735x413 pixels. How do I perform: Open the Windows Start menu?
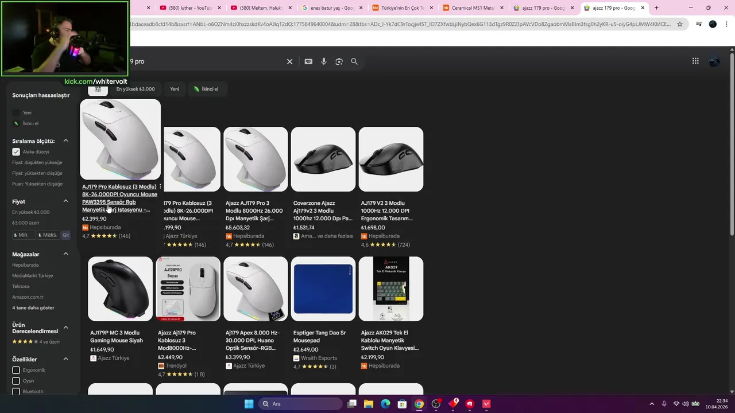(x=249, y=404)
